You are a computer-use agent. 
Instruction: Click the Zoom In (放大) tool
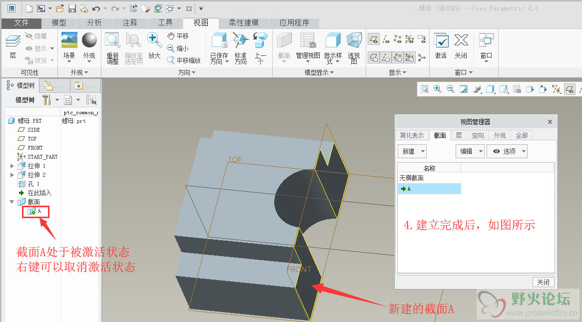154,46
